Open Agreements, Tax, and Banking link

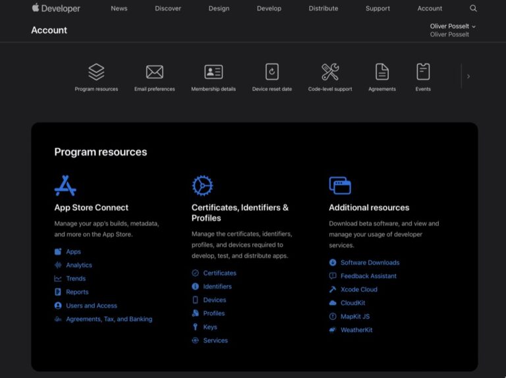(109, 319)
